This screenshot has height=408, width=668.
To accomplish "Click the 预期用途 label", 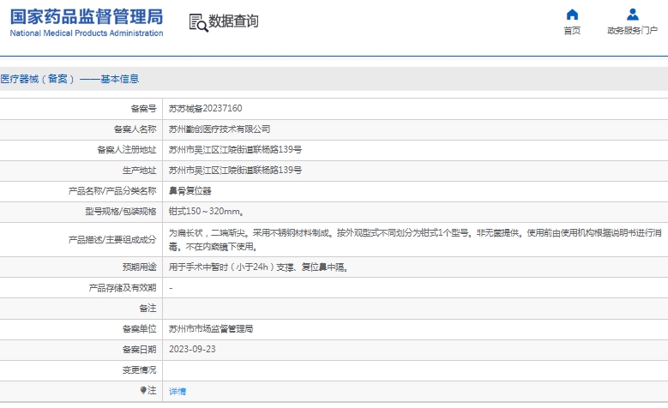I will tap(139, 267).
